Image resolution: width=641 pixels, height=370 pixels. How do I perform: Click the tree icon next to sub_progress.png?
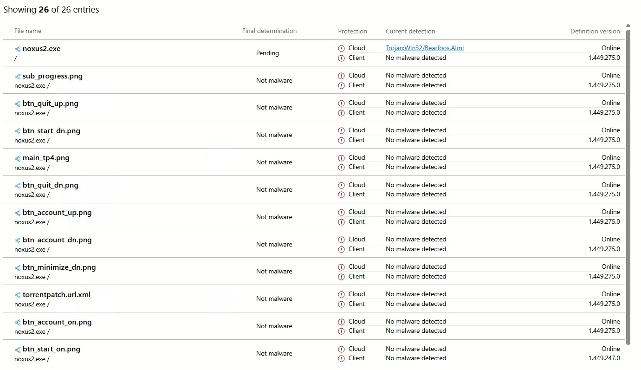pos(18,76)
